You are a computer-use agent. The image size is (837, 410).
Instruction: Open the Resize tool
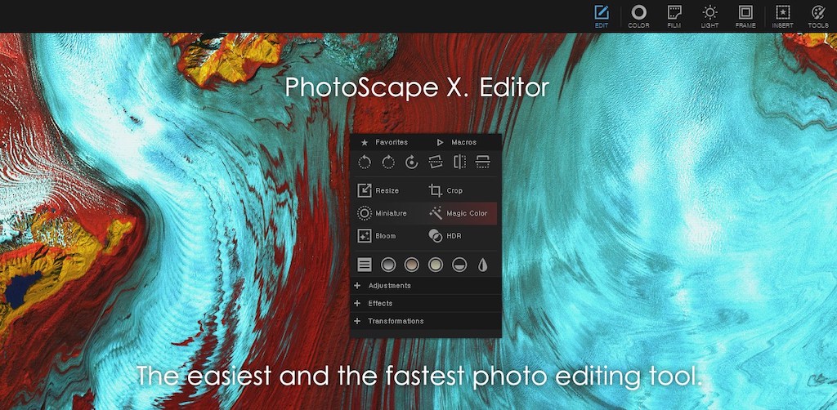click(379, 190)
